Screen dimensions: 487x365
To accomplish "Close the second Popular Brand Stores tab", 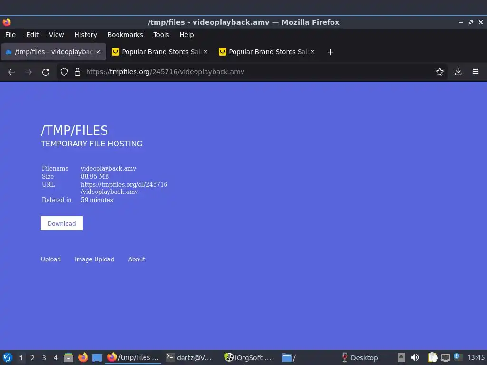I will (x=312, y=52).
